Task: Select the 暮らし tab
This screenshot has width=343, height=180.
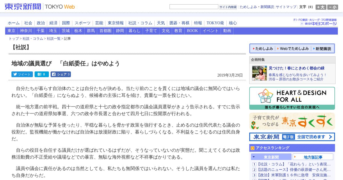Action: click(135, 31)
